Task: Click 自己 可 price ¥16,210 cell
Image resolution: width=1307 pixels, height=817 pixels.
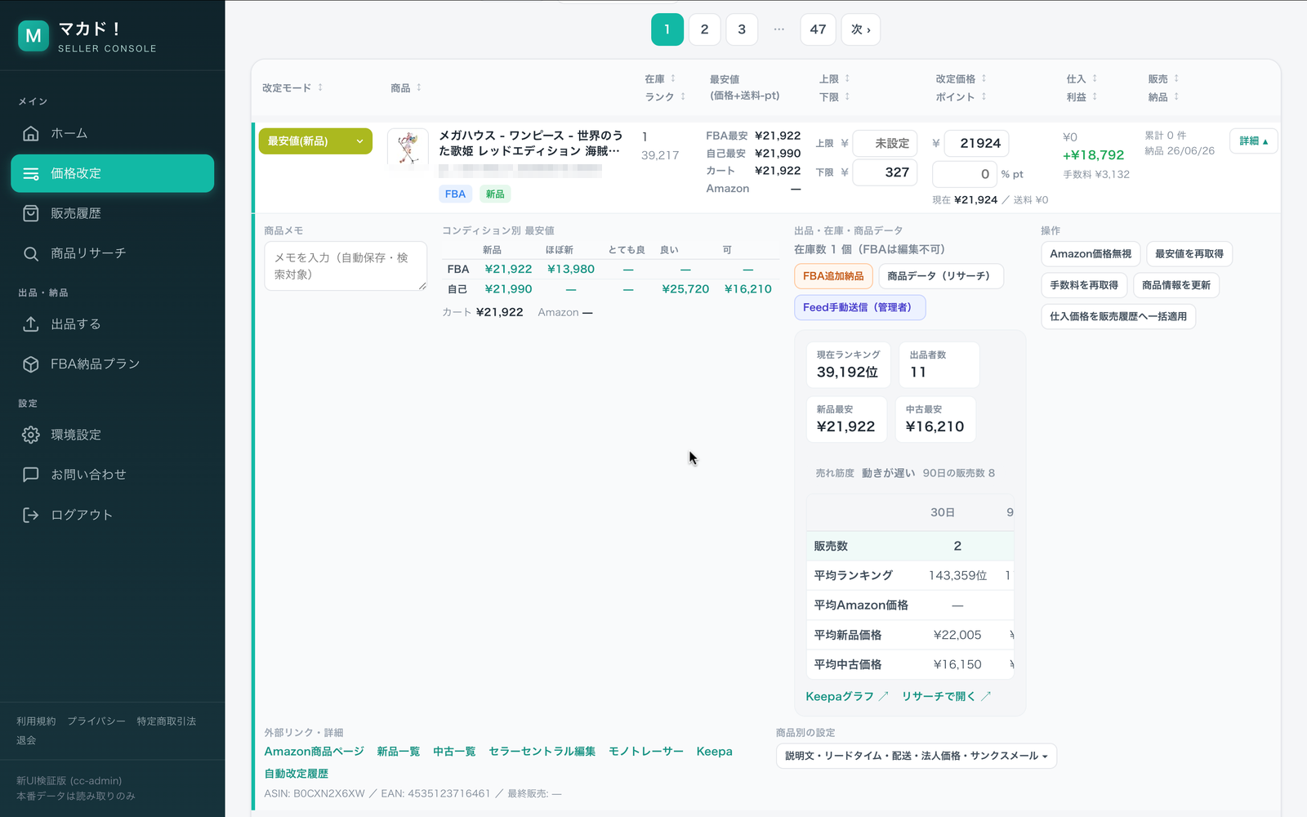Action: [748, 289]
